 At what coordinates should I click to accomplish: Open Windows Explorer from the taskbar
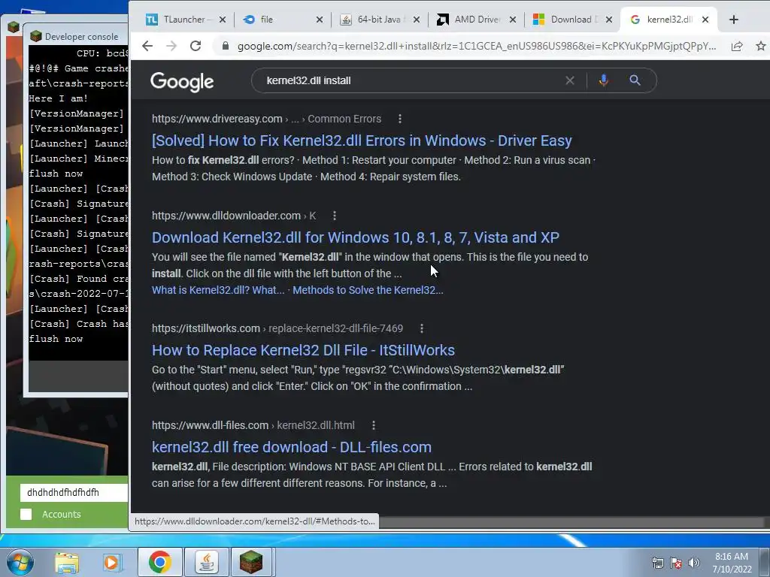click(67, 562)
